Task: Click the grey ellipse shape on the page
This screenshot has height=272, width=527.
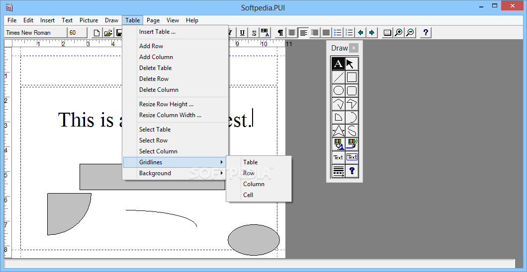Action: click(254, 240)
